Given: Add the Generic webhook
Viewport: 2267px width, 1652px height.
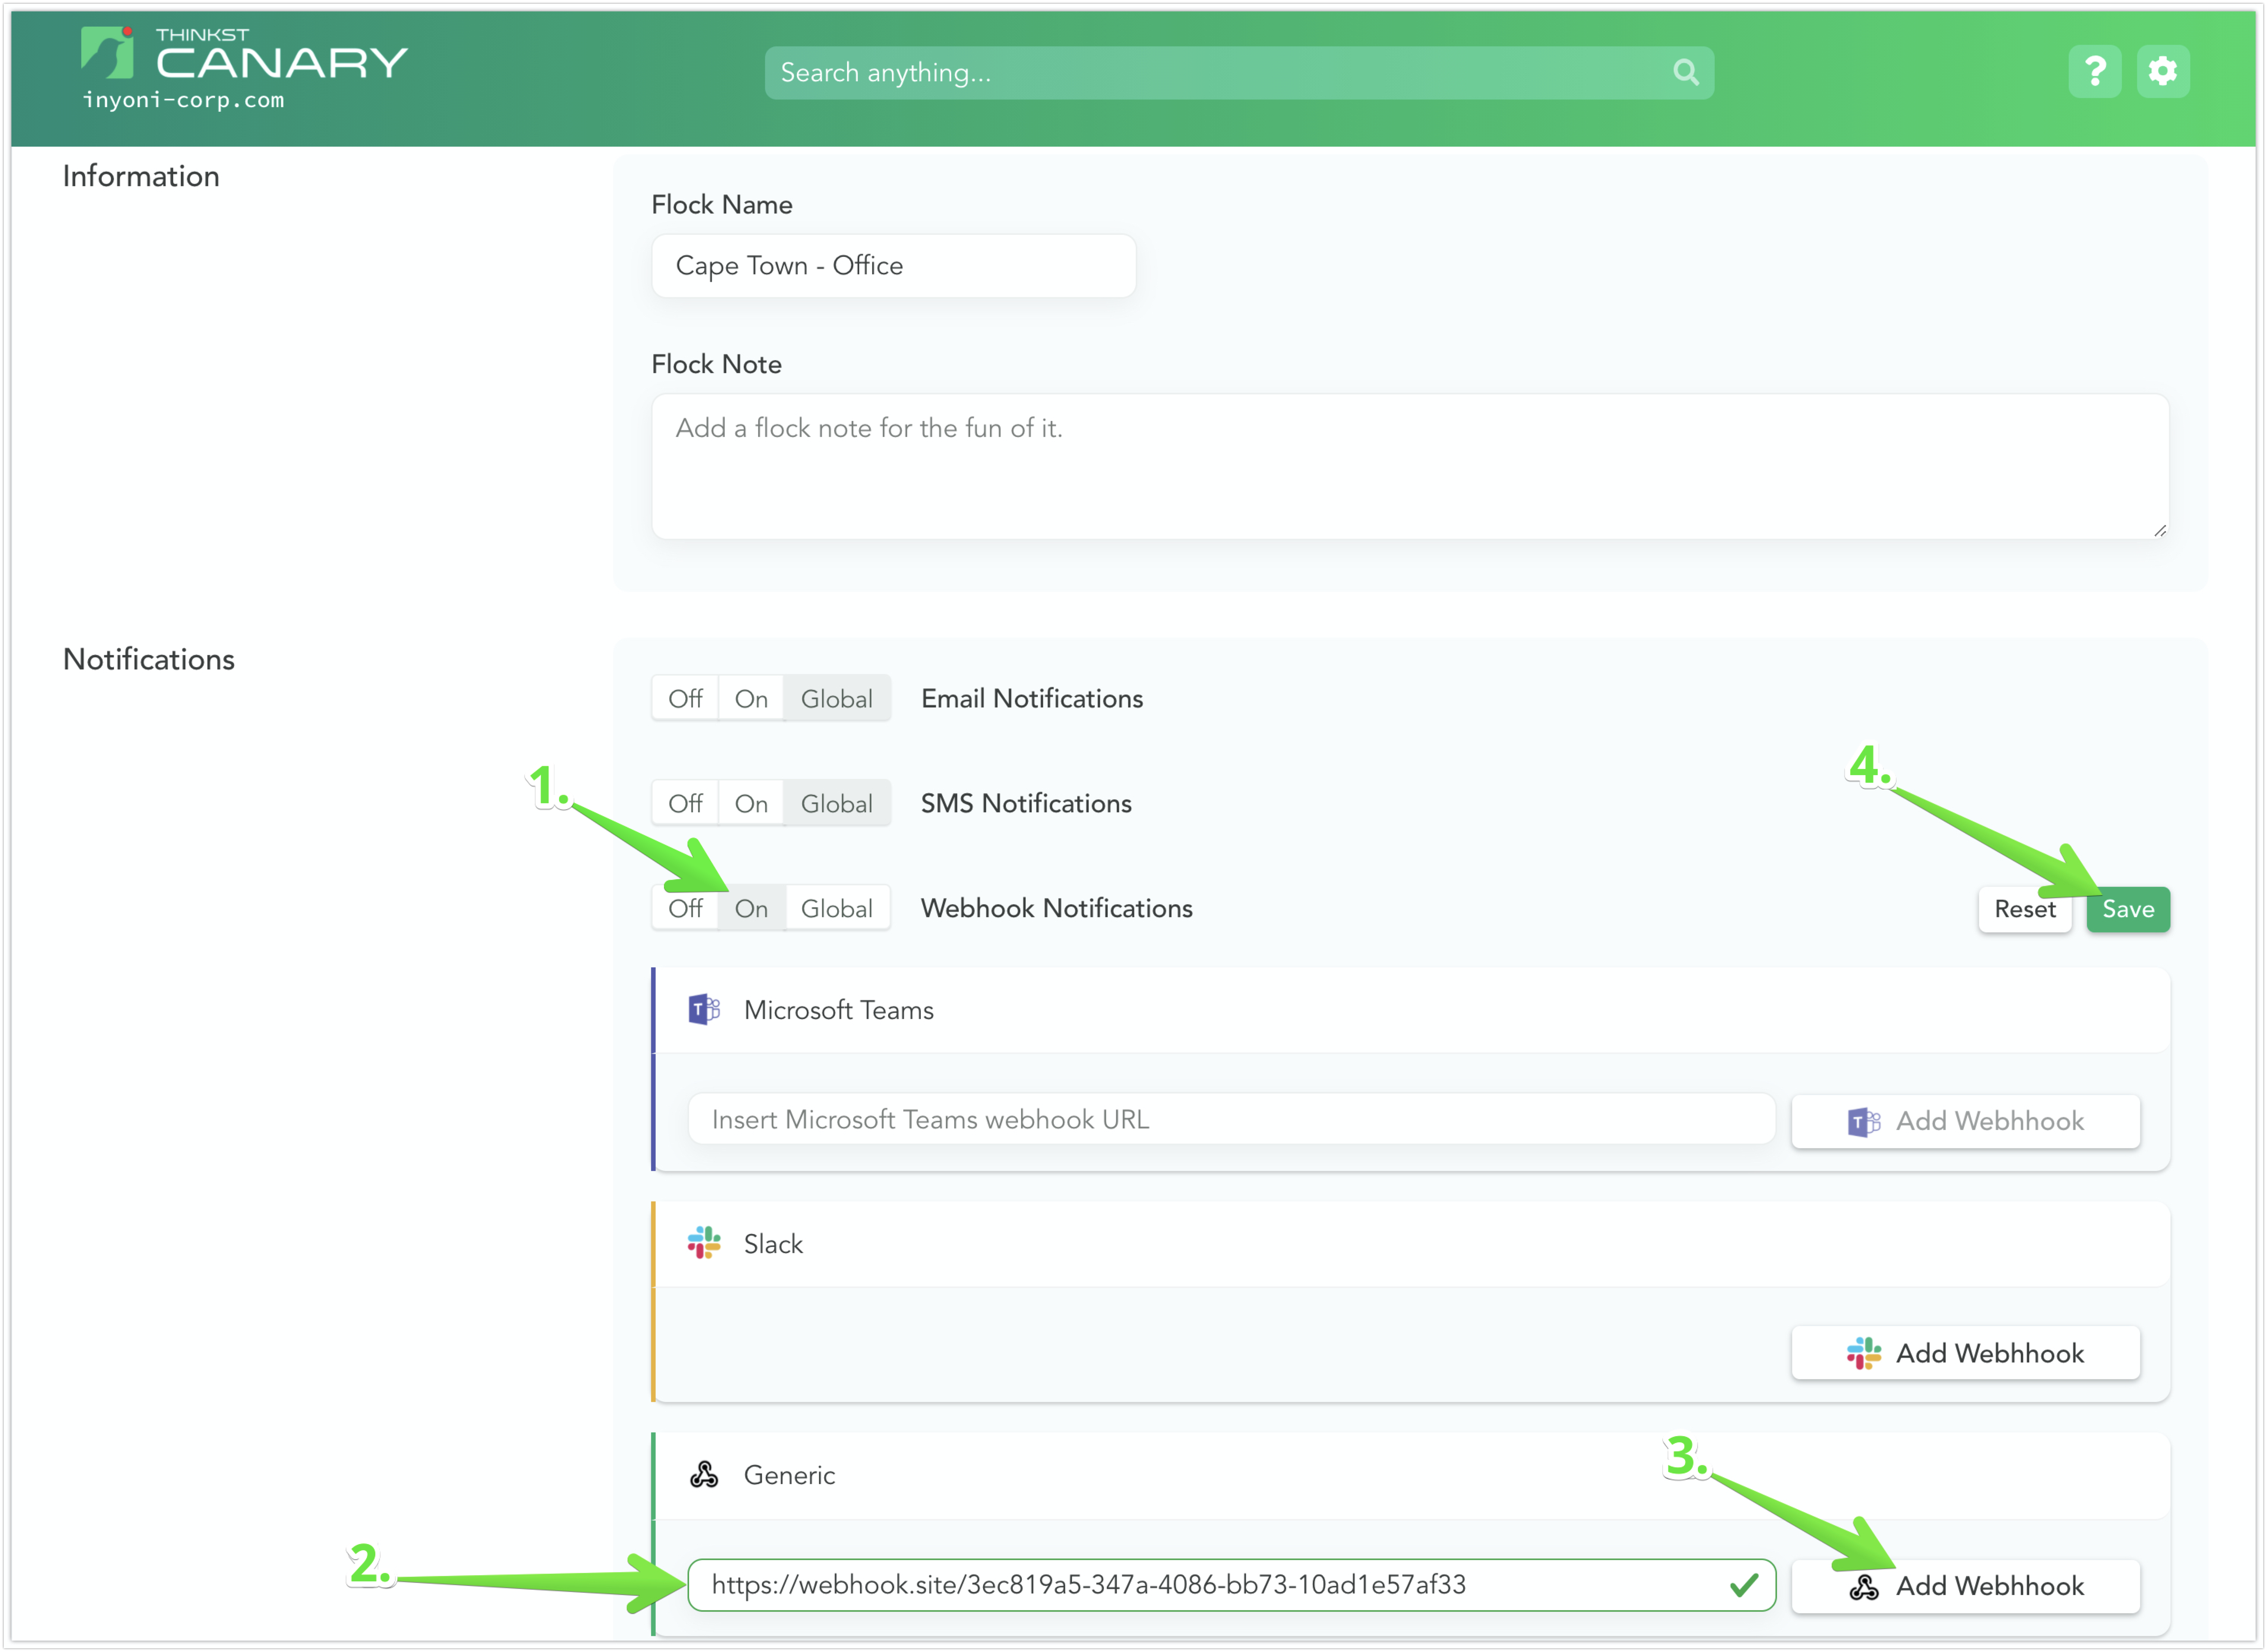Looking at the screenshot, I should [x=1965, y=1586].
